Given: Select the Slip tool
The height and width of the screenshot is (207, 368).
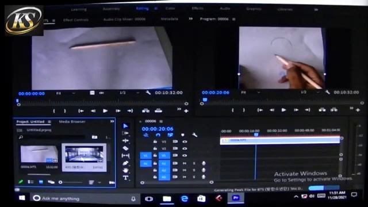Looking at the screenshot, I should (x=125, y=155).
